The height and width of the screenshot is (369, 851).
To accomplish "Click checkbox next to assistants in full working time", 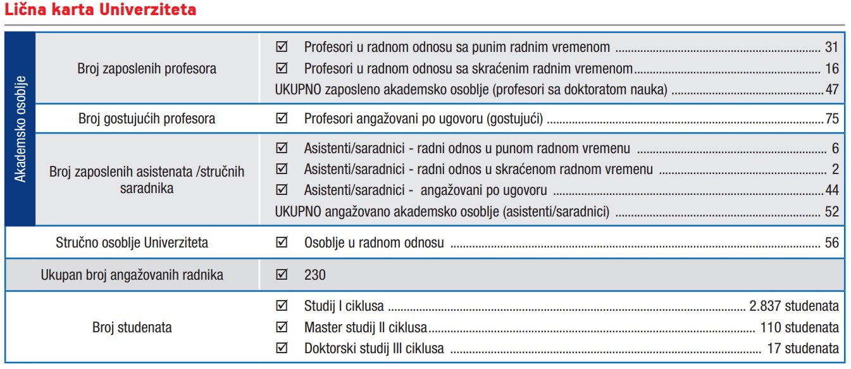I will coord(282,149).
